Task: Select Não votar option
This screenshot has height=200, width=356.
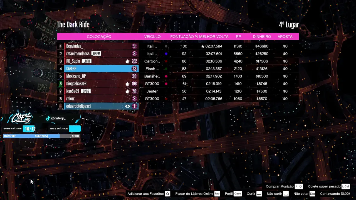Action: coord(301,194)
